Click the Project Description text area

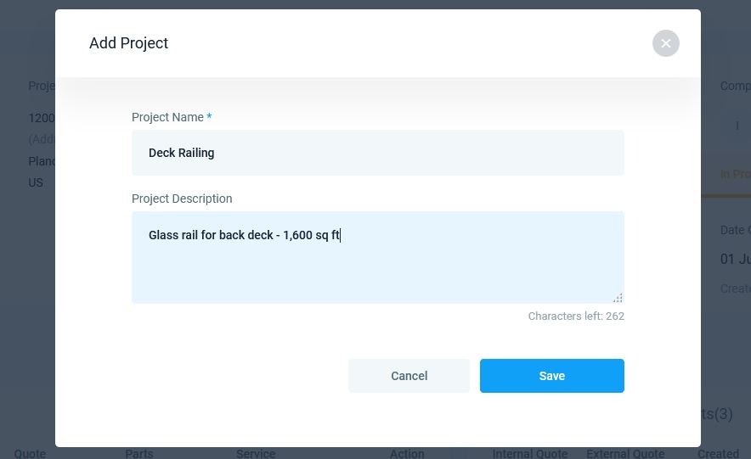(378, 257)
